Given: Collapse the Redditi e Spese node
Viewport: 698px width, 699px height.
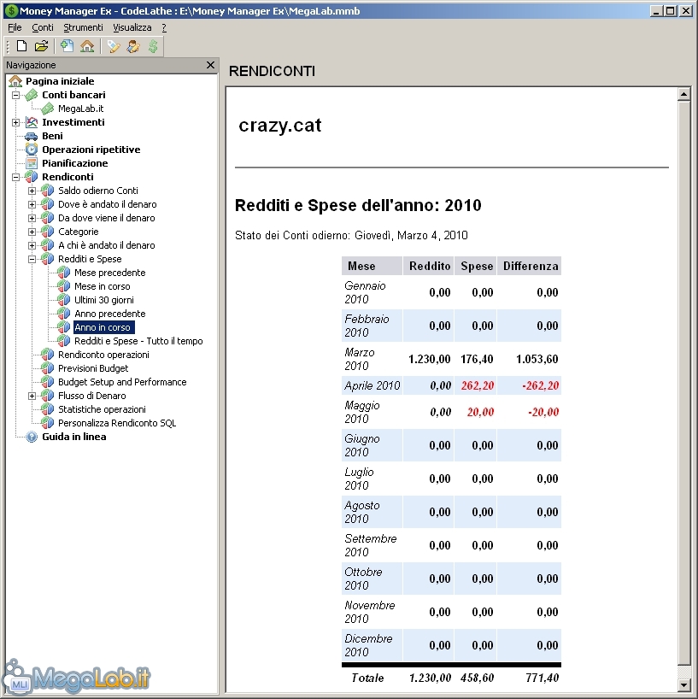Looking at the screenshot, I should [32, 259].
